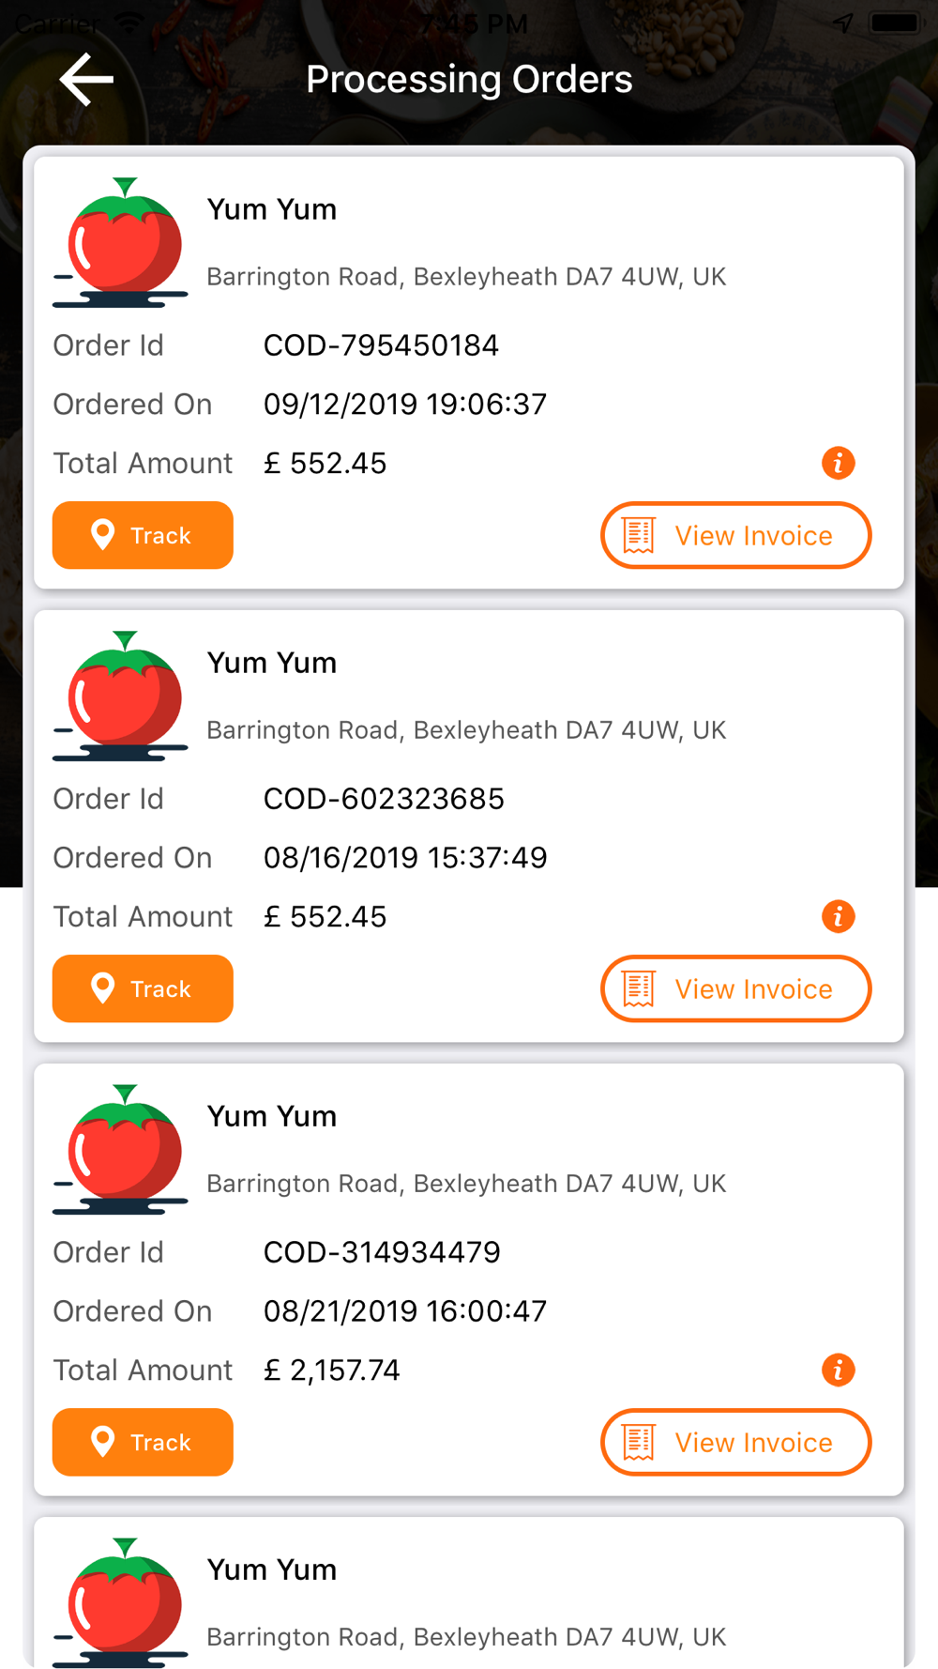Tap Yum Yum tomato logo in first order
Viewport: 938px width, 1669px height.
pyautogui.click(x=120, y=243)
